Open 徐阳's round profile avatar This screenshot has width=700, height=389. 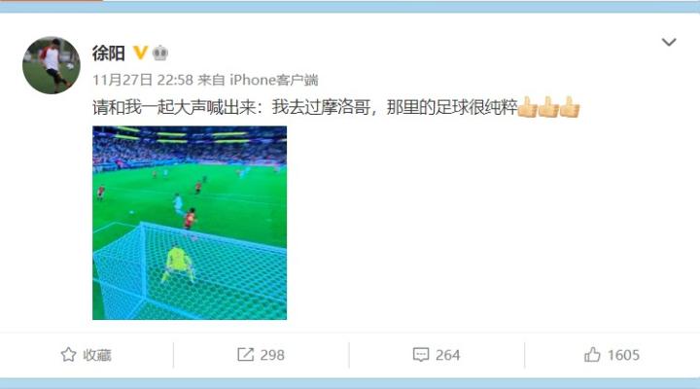coord(52,65)
